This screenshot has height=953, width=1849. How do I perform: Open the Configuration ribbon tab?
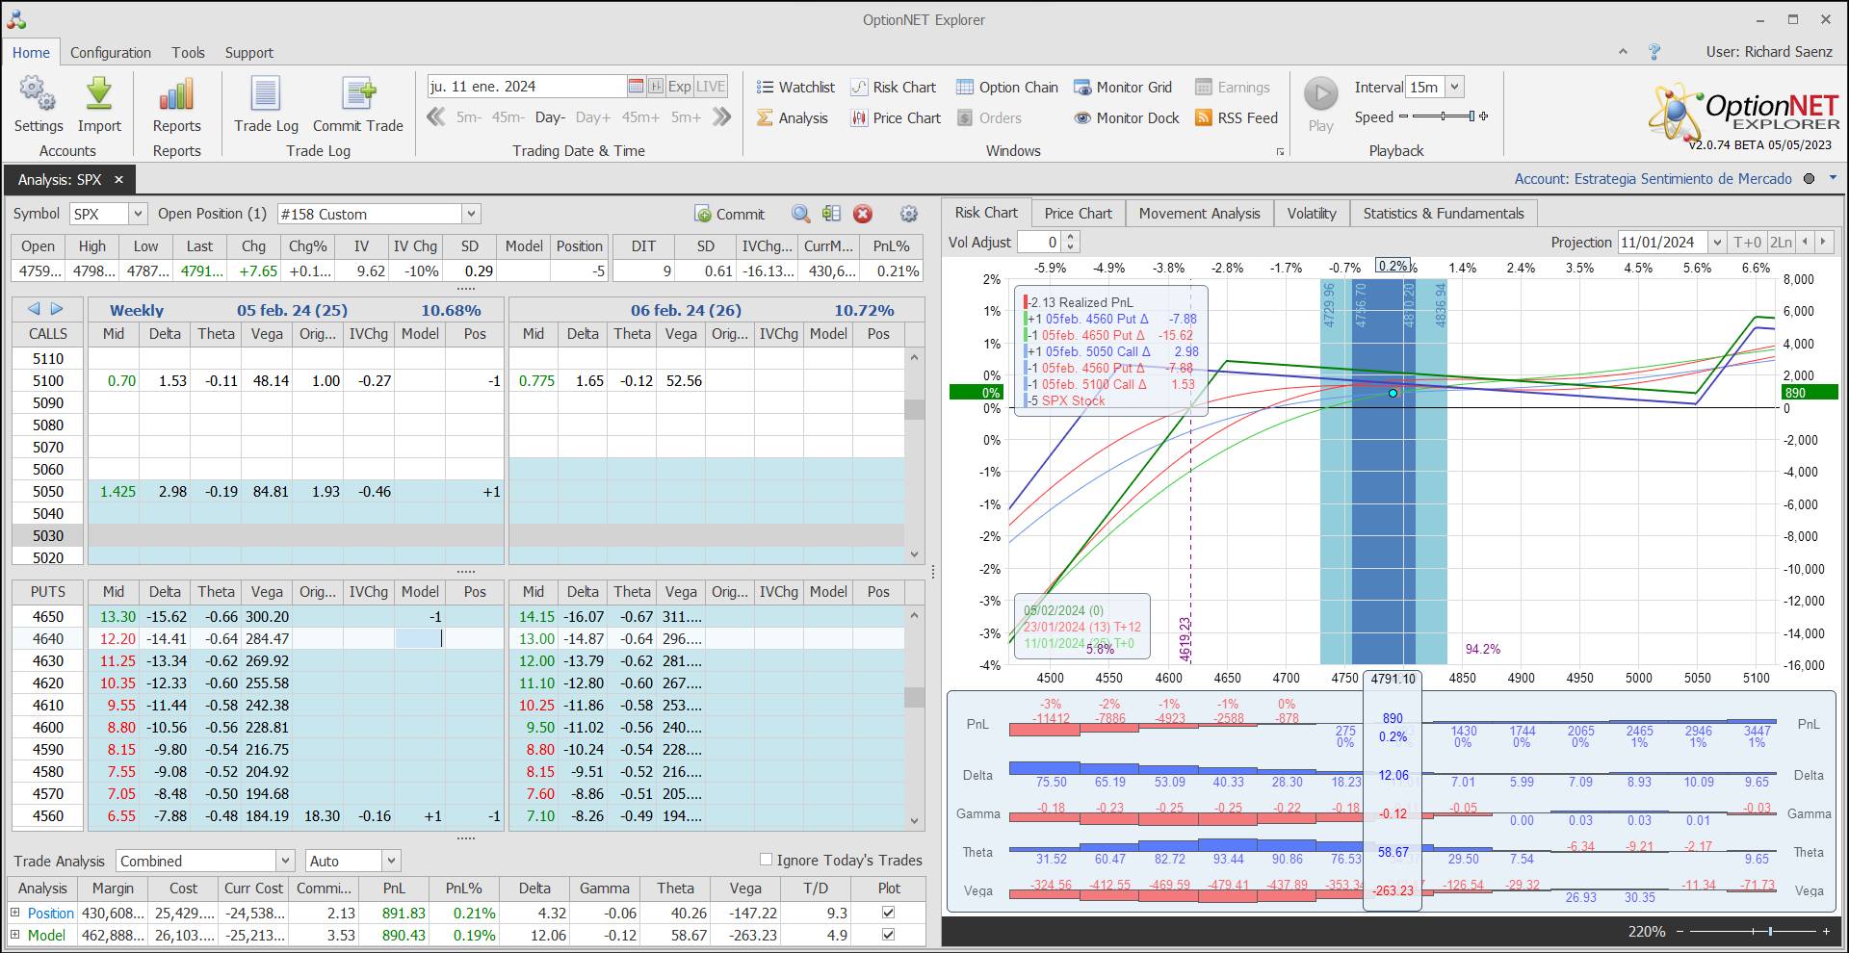[x=111, y=53]
